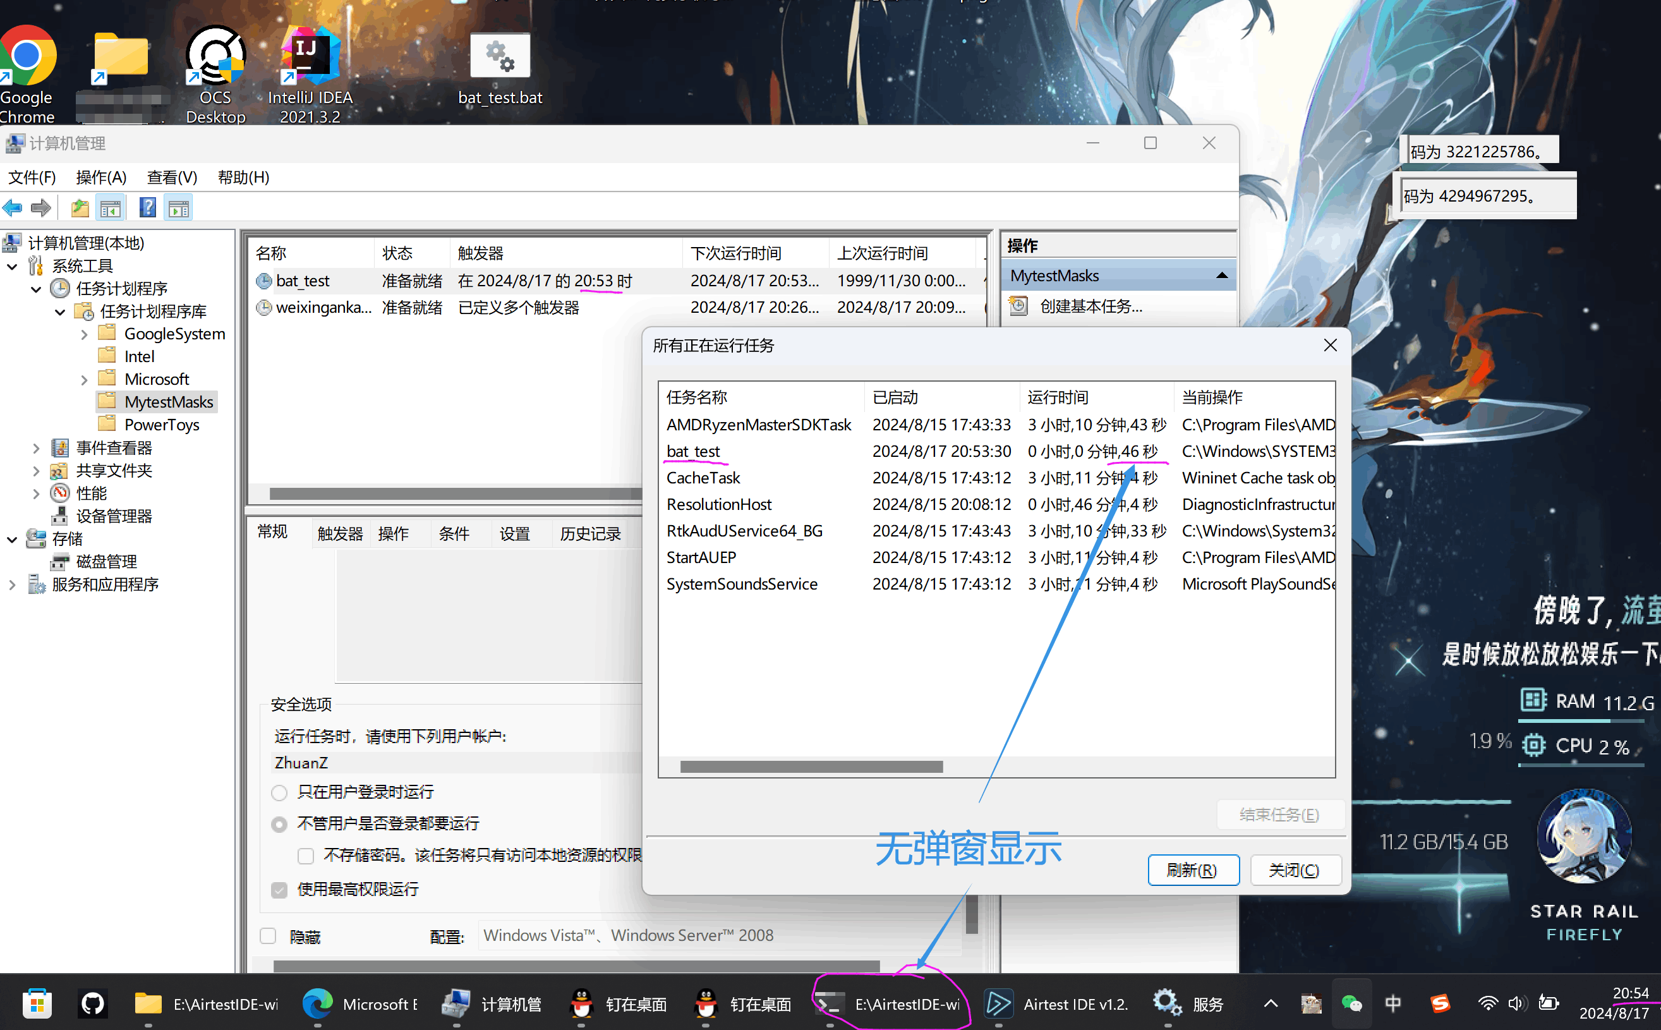Toggle the Hidden checkbox
This screenshot has height=1030, width=1661.
pos(268,936)
